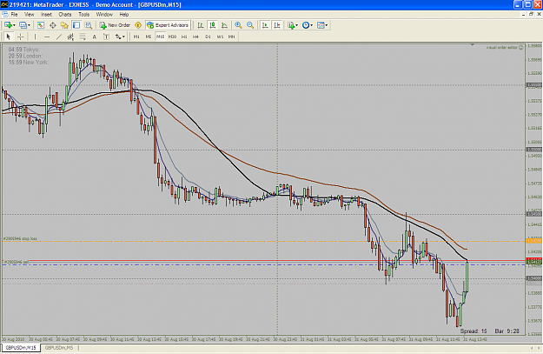Click the chart shift triangle marker
This screenshot has width=543, height=354.
[x=472, y=45]
